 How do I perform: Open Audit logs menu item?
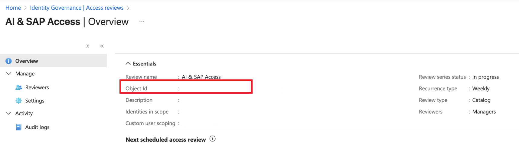point(37,127)
